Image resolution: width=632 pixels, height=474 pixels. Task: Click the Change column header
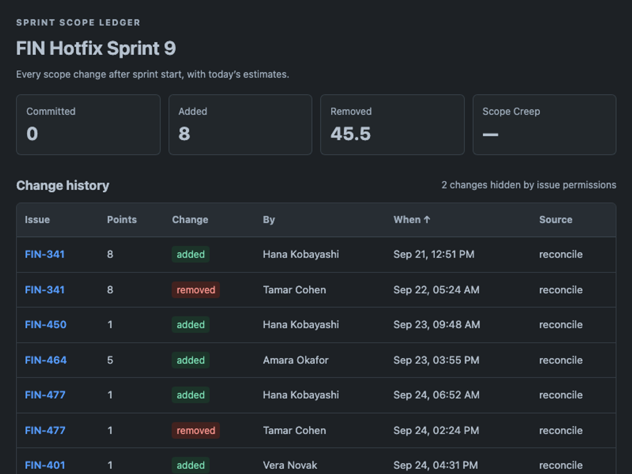click(190, 220)
